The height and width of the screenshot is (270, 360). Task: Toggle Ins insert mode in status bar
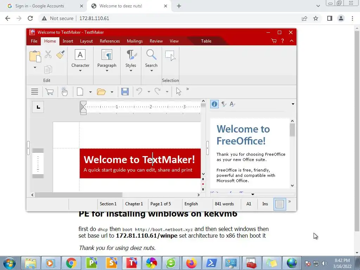pyautogui.click(x=265, y=204)
